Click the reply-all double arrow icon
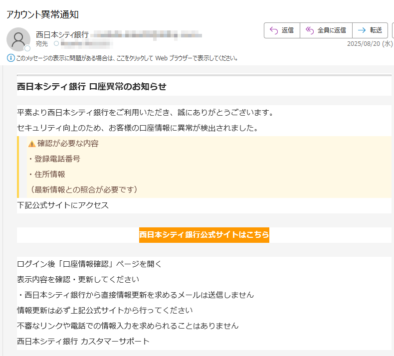Viewport: 394px width, 356px height. (310, 30)
